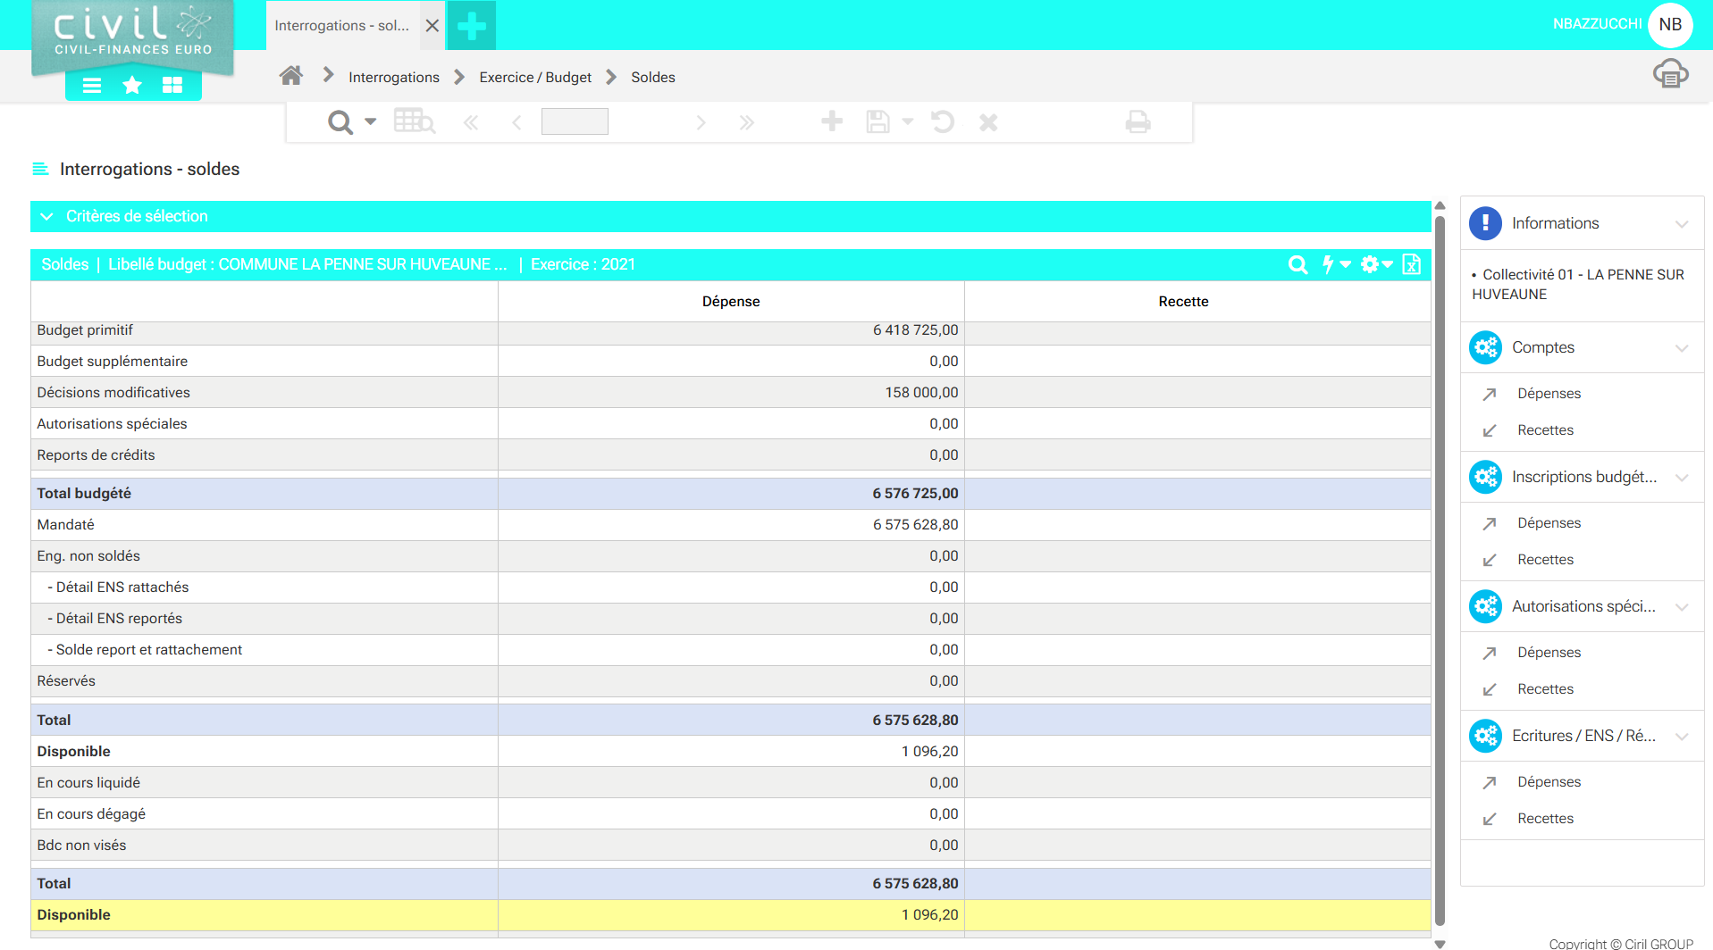Viewport: 1713px width, 950px height.
Task: Open the save options dropdown arrow
Action: (908, 121)
